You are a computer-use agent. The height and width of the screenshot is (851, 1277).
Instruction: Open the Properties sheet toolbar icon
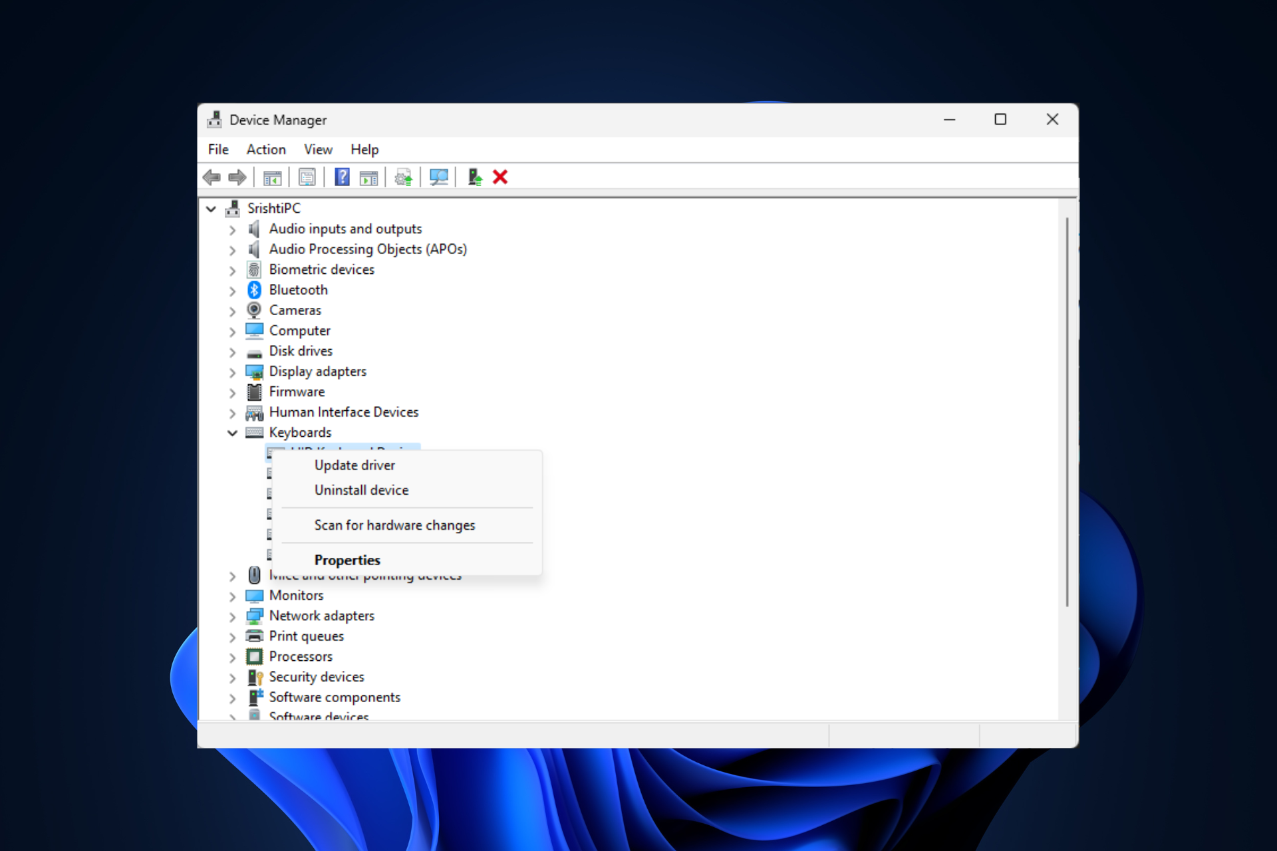pyautogui.click(x=307, y=178)
